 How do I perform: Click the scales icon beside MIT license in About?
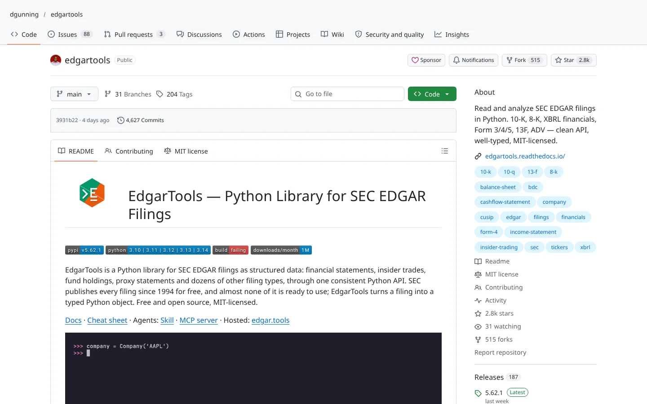478,275
